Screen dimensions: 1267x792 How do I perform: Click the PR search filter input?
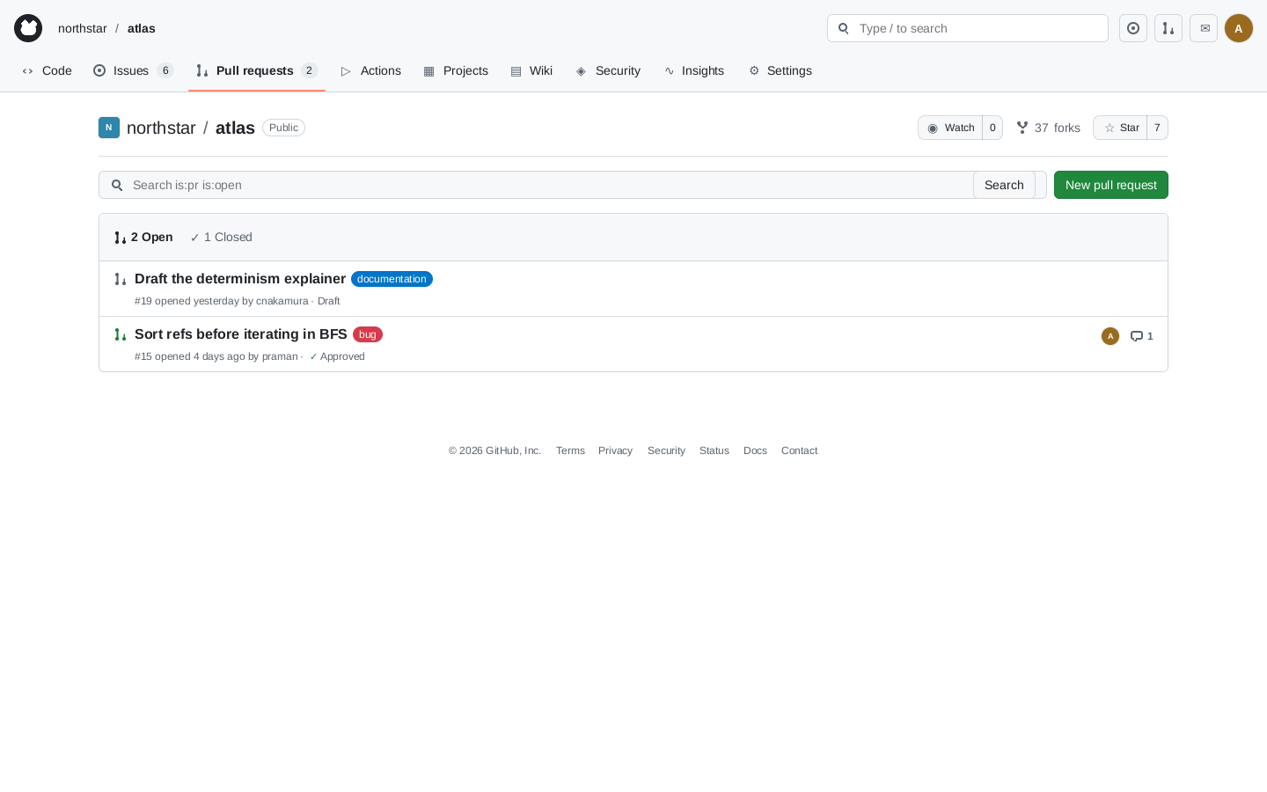tap(553, 185)
